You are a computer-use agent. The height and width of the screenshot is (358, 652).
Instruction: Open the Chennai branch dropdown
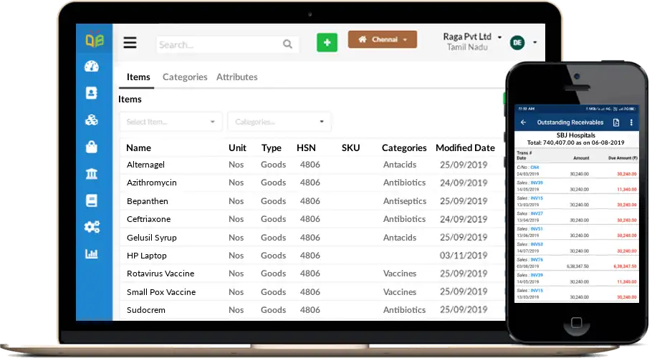(382, 39)
